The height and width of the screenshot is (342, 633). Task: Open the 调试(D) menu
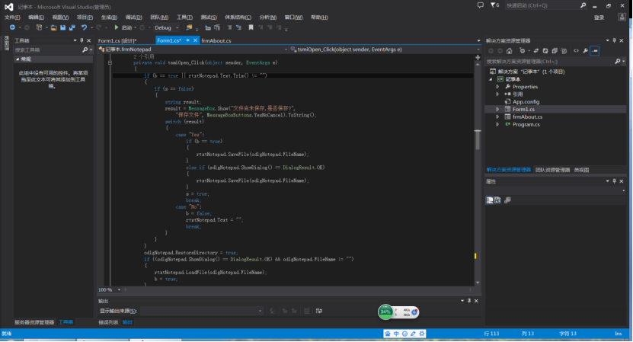click(133, 17)
